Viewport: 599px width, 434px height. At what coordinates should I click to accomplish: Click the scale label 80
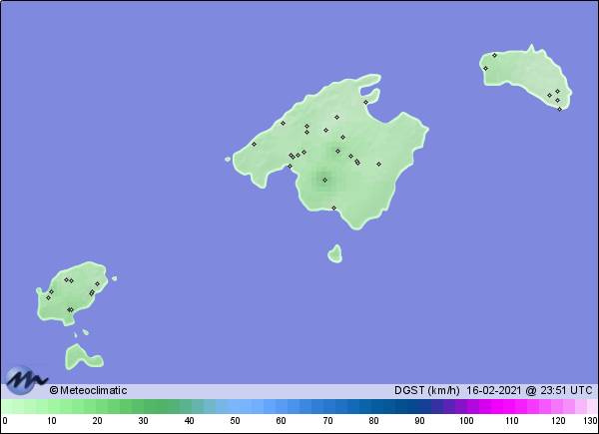(x=373, y=421)
